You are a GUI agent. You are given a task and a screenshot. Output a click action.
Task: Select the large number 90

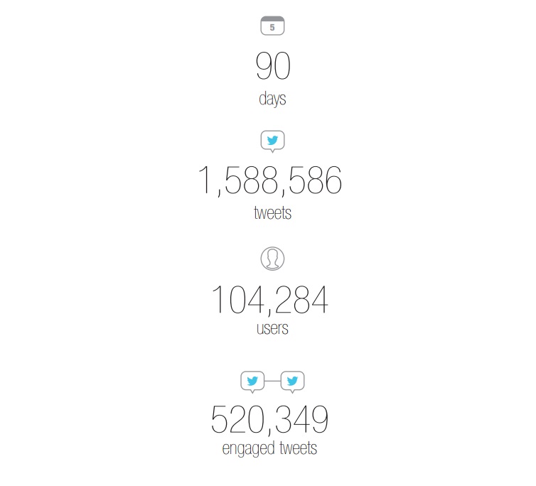click(273, 66)
